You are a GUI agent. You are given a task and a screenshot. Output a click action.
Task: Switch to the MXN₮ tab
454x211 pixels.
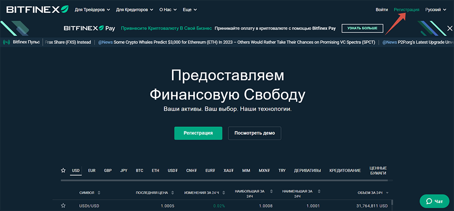264,171
